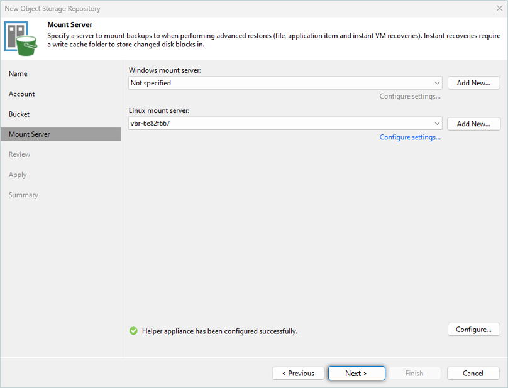
Task: Click the Finish button
Action: coord(414,374)
